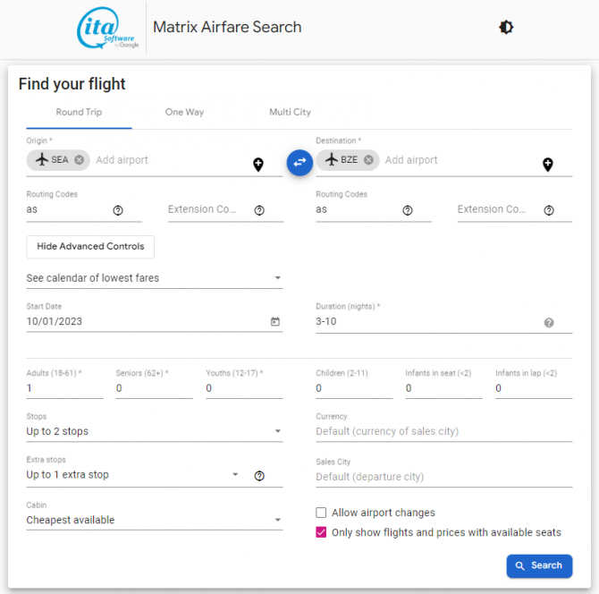Image resolution: width=599 pixels, height=594 pixels.
Task: Open help for origin Routing Codes
Action: 118,210
